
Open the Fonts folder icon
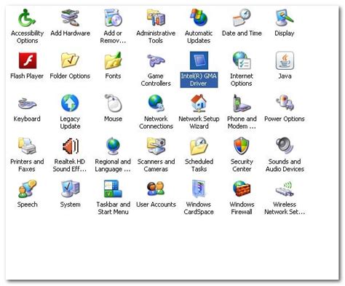coord(113,60)
